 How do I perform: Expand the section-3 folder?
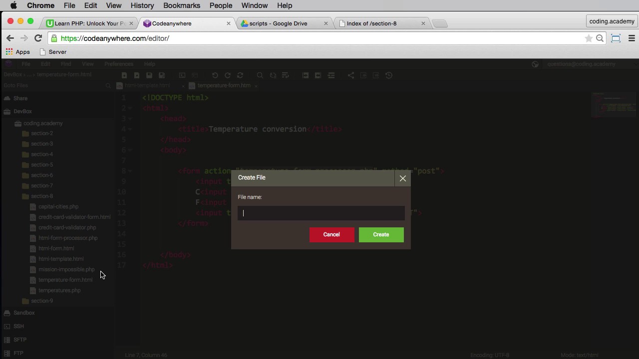coord(42,144)
